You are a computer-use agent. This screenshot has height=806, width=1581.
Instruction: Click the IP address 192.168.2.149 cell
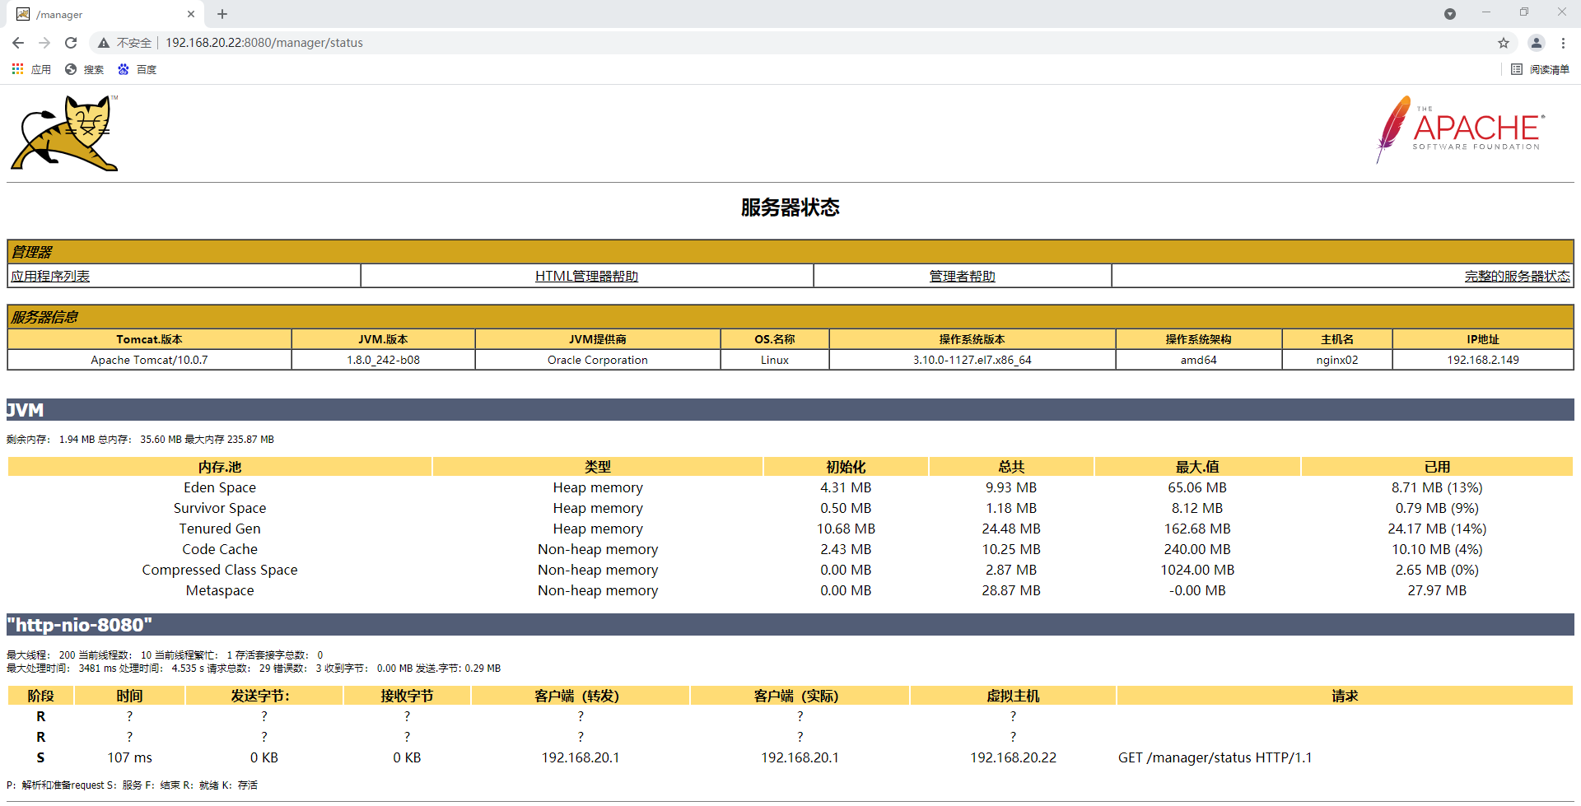(1482, 360)
